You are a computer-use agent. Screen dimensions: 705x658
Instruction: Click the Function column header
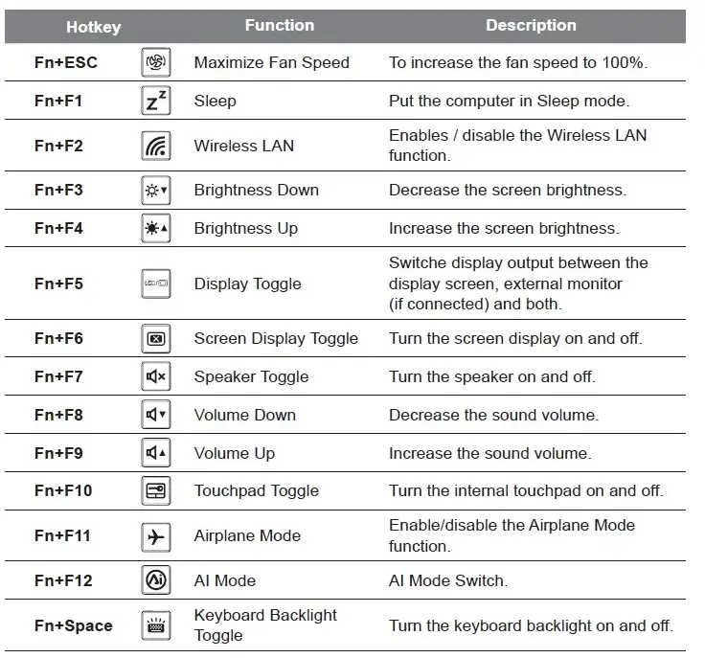(279, 26)
